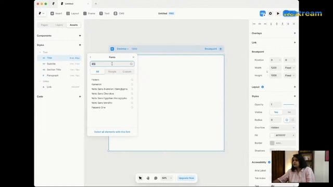Select the Subtitle text style

click(59, 64)
